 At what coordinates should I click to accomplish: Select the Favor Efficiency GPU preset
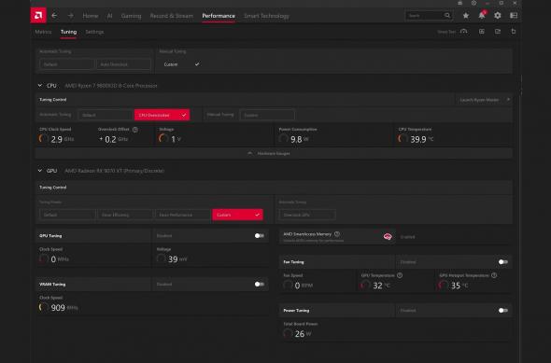click(125, 215)
